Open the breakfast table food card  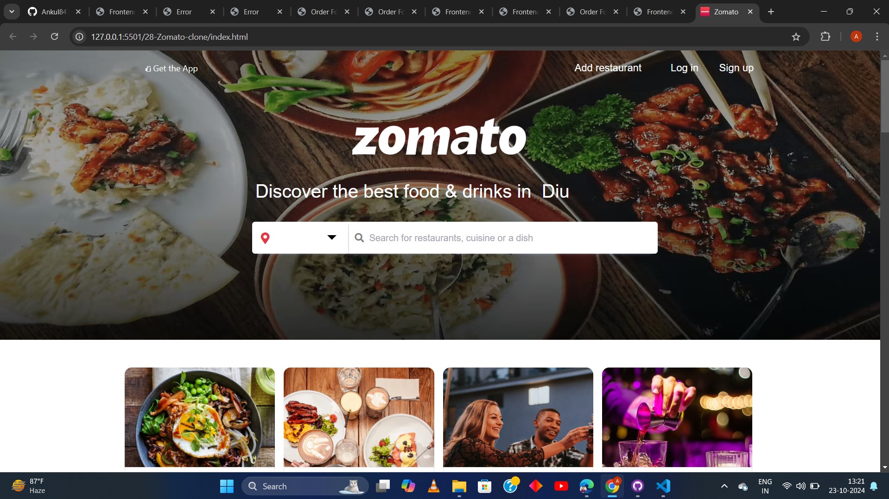359,417
